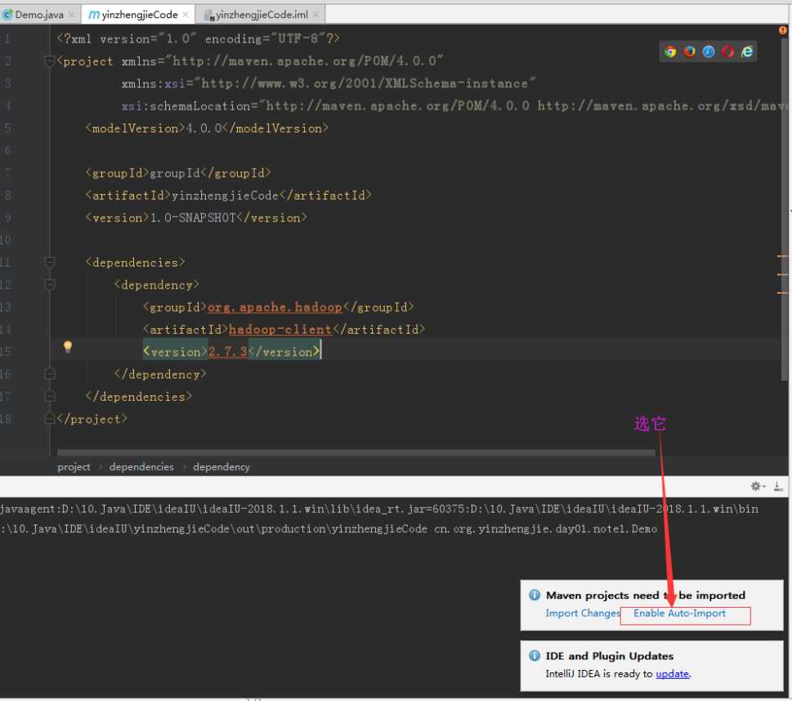
Task: Click the IDE updates notification info icon
Action: (535, 655)
